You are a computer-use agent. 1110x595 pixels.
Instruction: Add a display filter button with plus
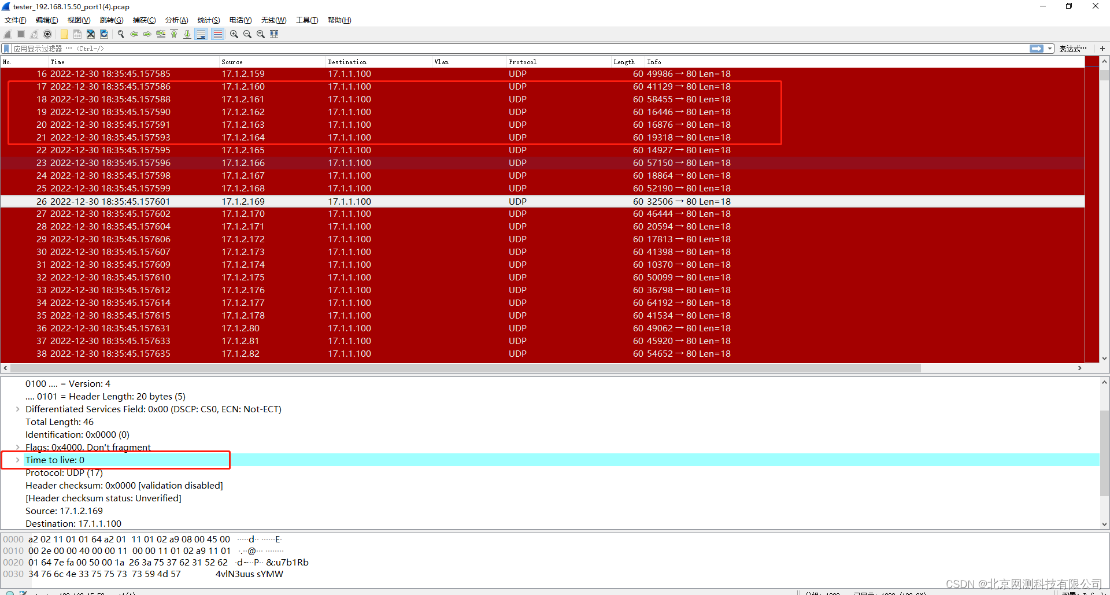[x=1102, y=49]
